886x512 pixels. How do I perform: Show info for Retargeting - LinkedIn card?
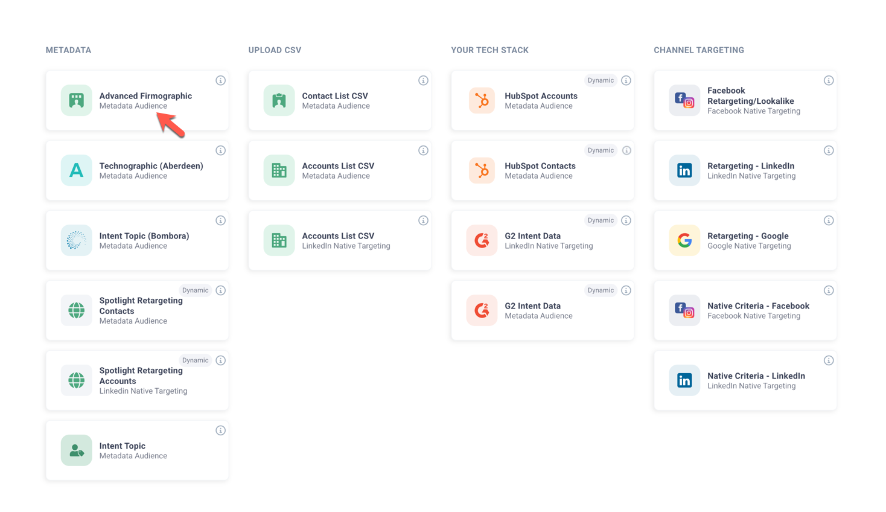click(x=828, y=150)
